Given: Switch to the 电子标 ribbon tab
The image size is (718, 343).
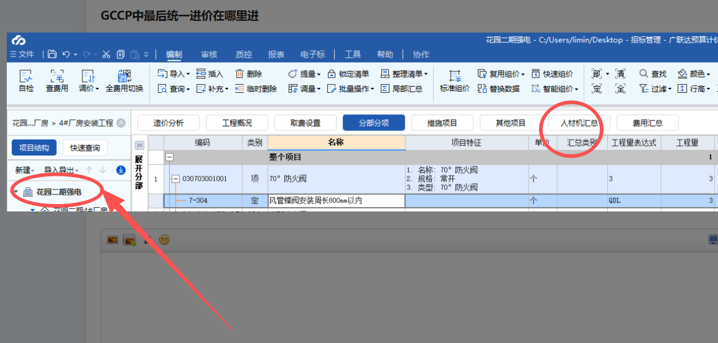Looking at the screenshot, I should (313, 55).
